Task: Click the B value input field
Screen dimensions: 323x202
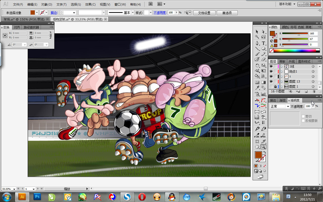Action: coord(313,44)
